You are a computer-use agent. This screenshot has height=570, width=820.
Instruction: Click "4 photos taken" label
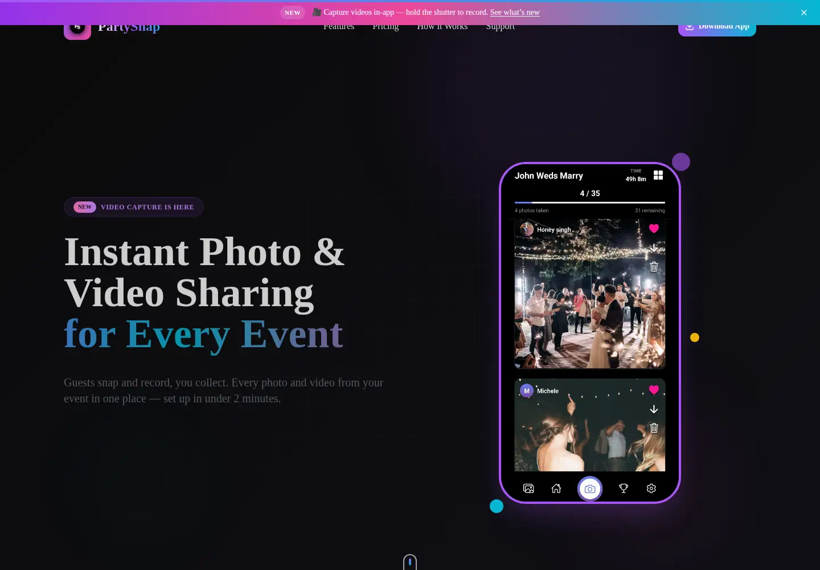[x=532, y=210]
